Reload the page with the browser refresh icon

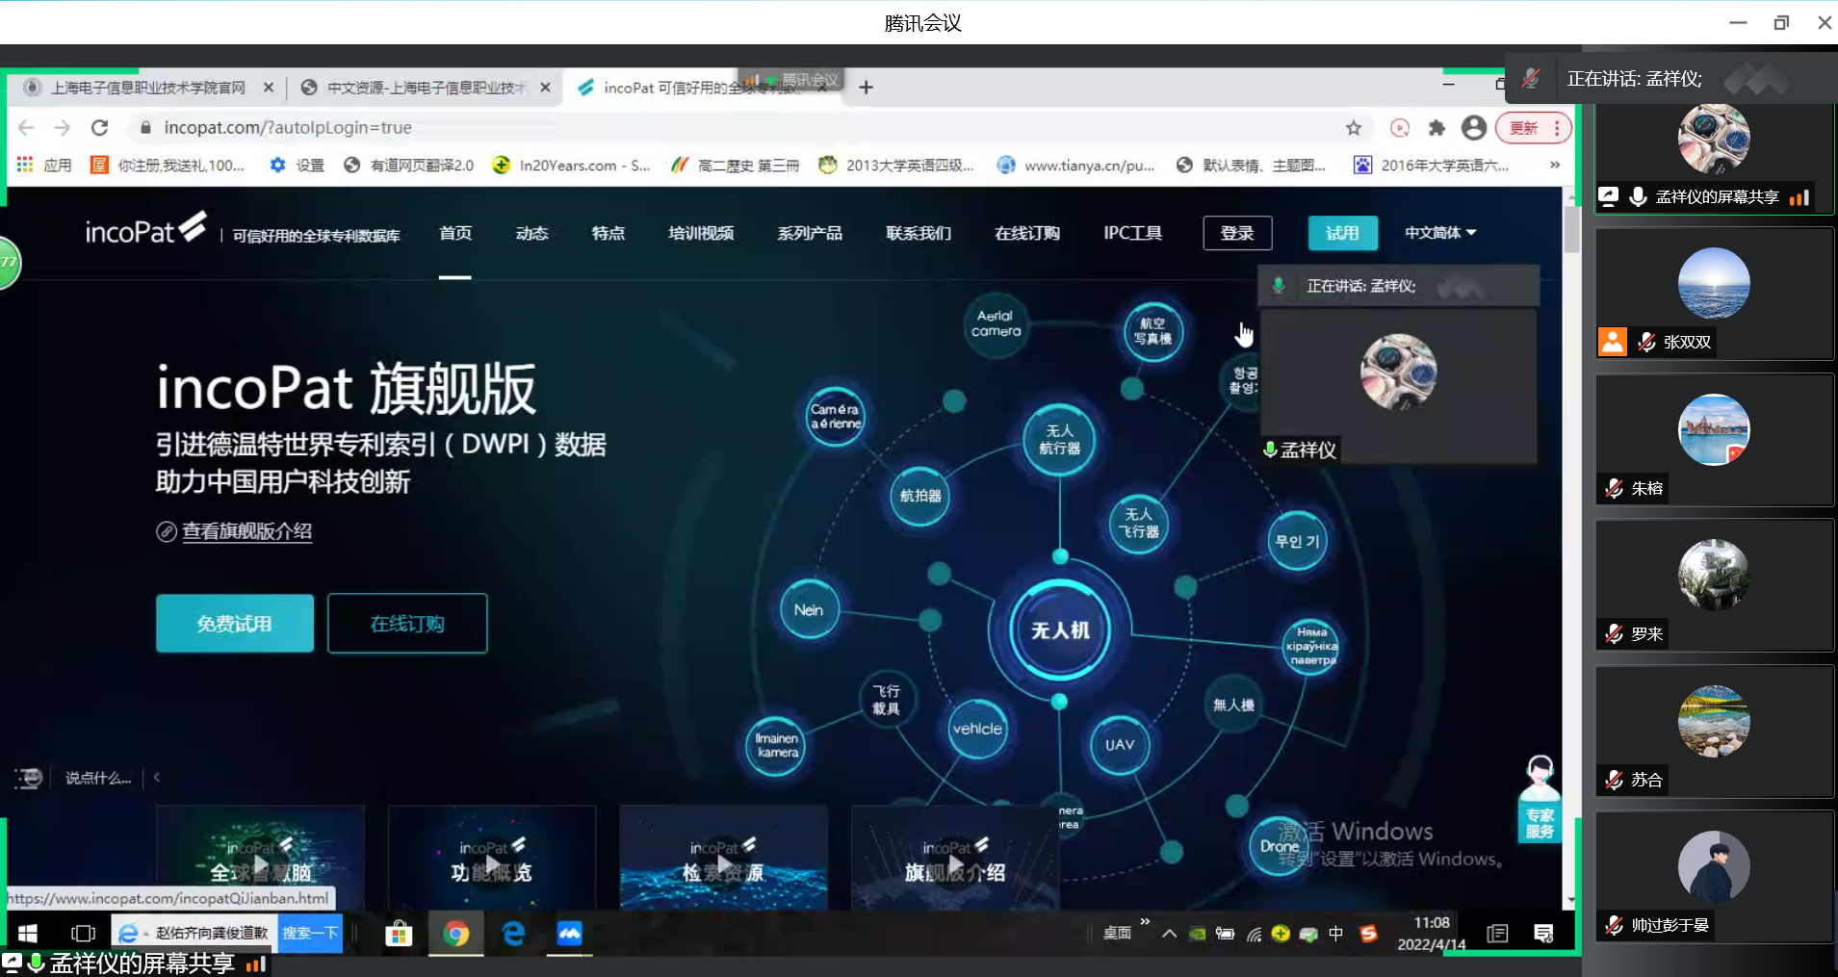point(99,128)
